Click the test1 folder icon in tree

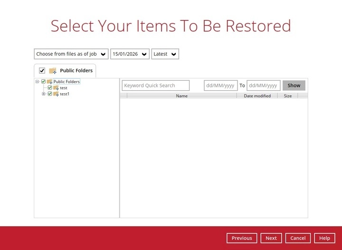click(56, 94)
